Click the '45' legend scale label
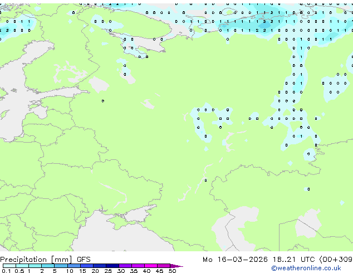Screen dimensions: 353x273 point(159,271)
